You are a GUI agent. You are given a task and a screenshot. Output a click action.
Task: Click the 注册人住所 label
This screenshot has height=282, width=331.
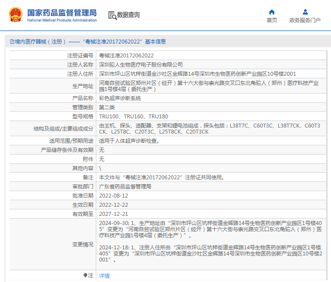click(80, 74)
